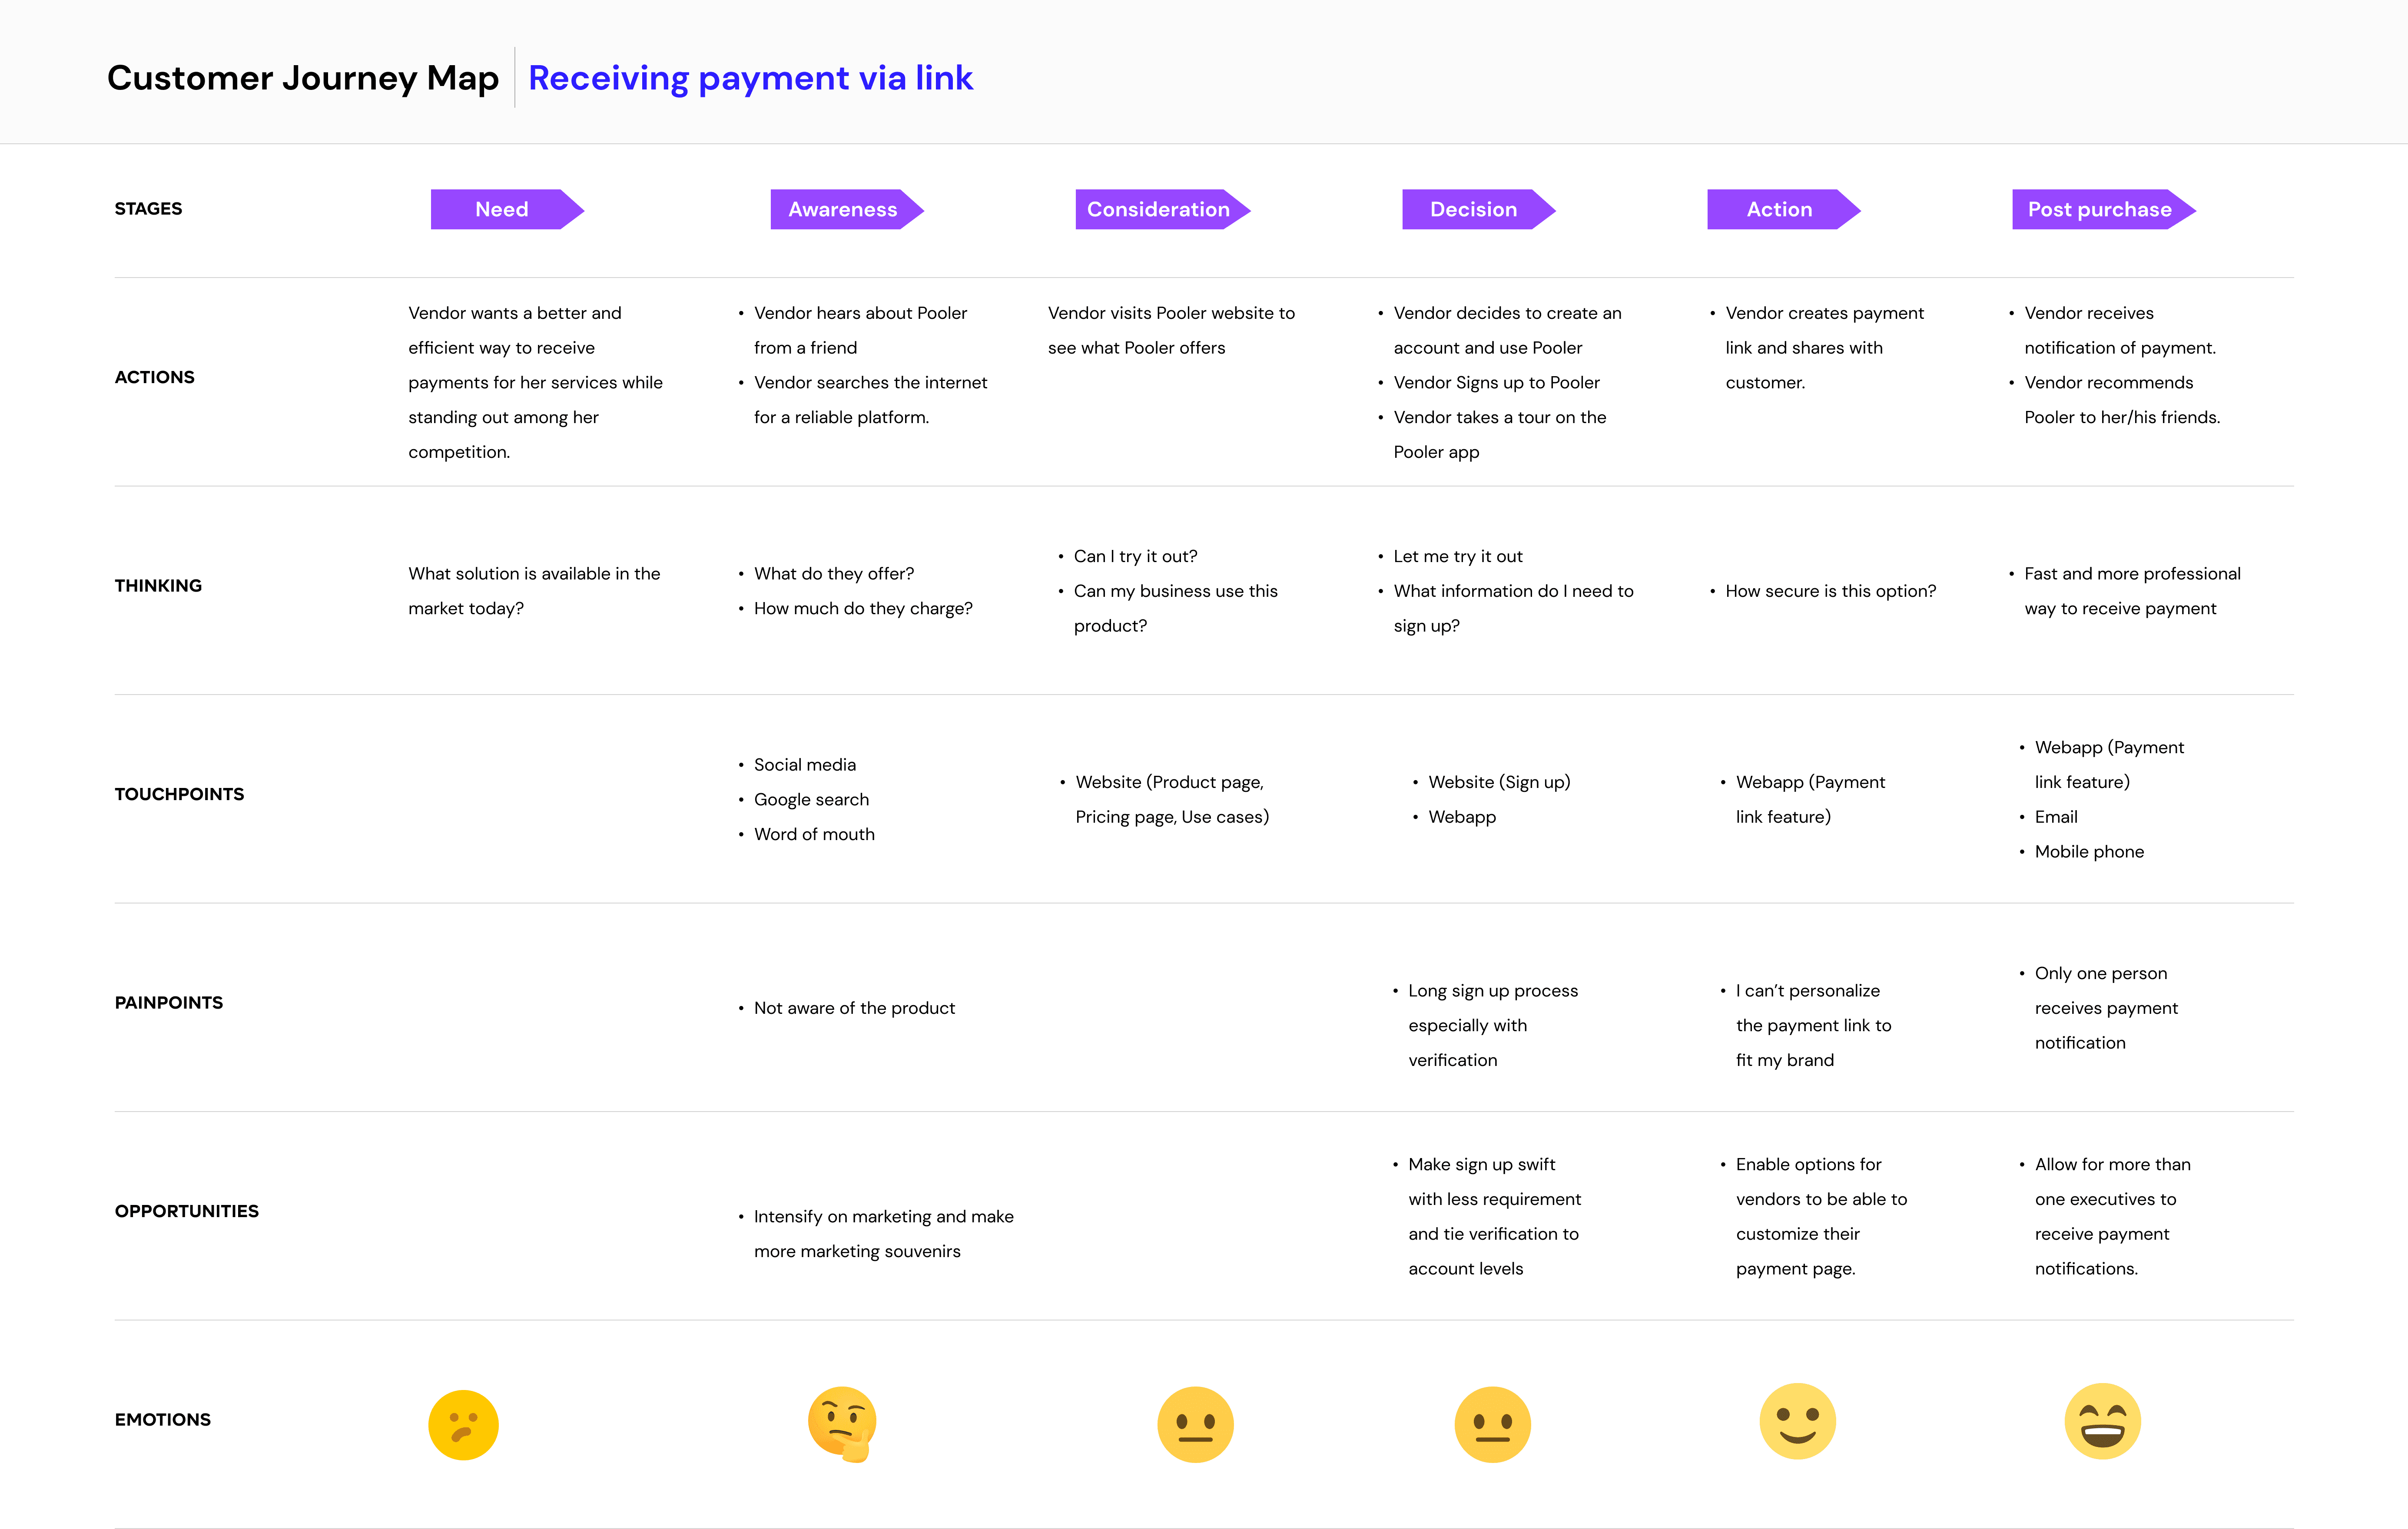Click the Post purchase stage tag

point(2104,209)
